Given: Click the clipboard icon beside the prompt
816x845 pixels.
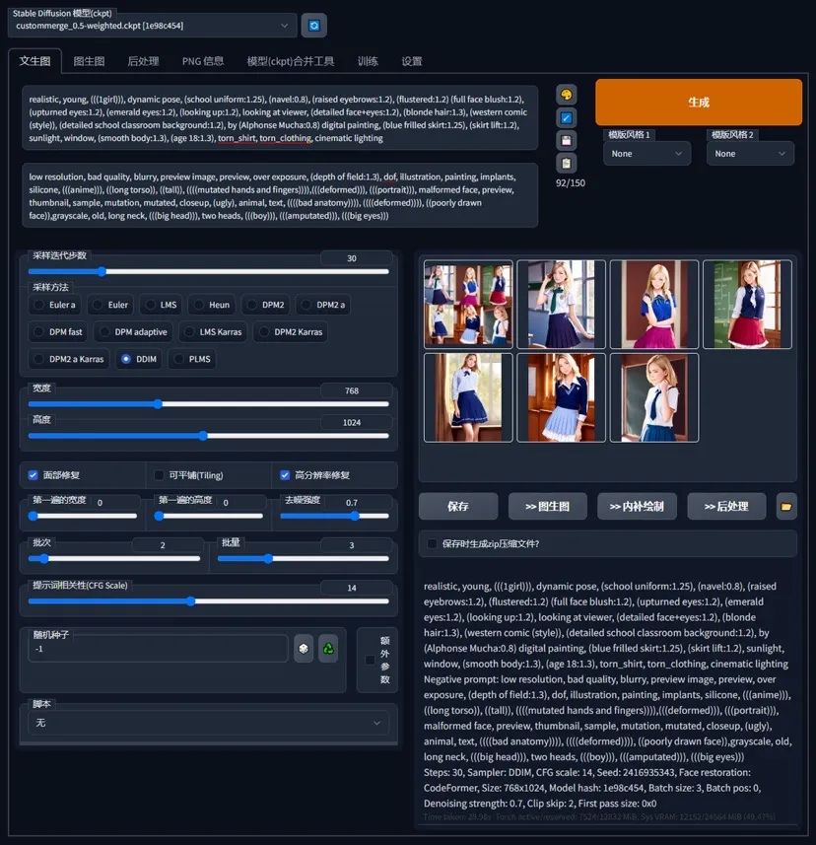Looking at the screenshot, I should (x=566, y=163).
